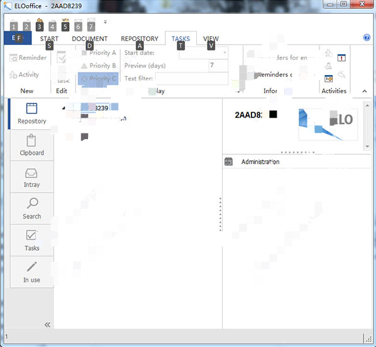376x347 pixels.
Task: Click the Administration folder icon
Action: pos(228,162)
